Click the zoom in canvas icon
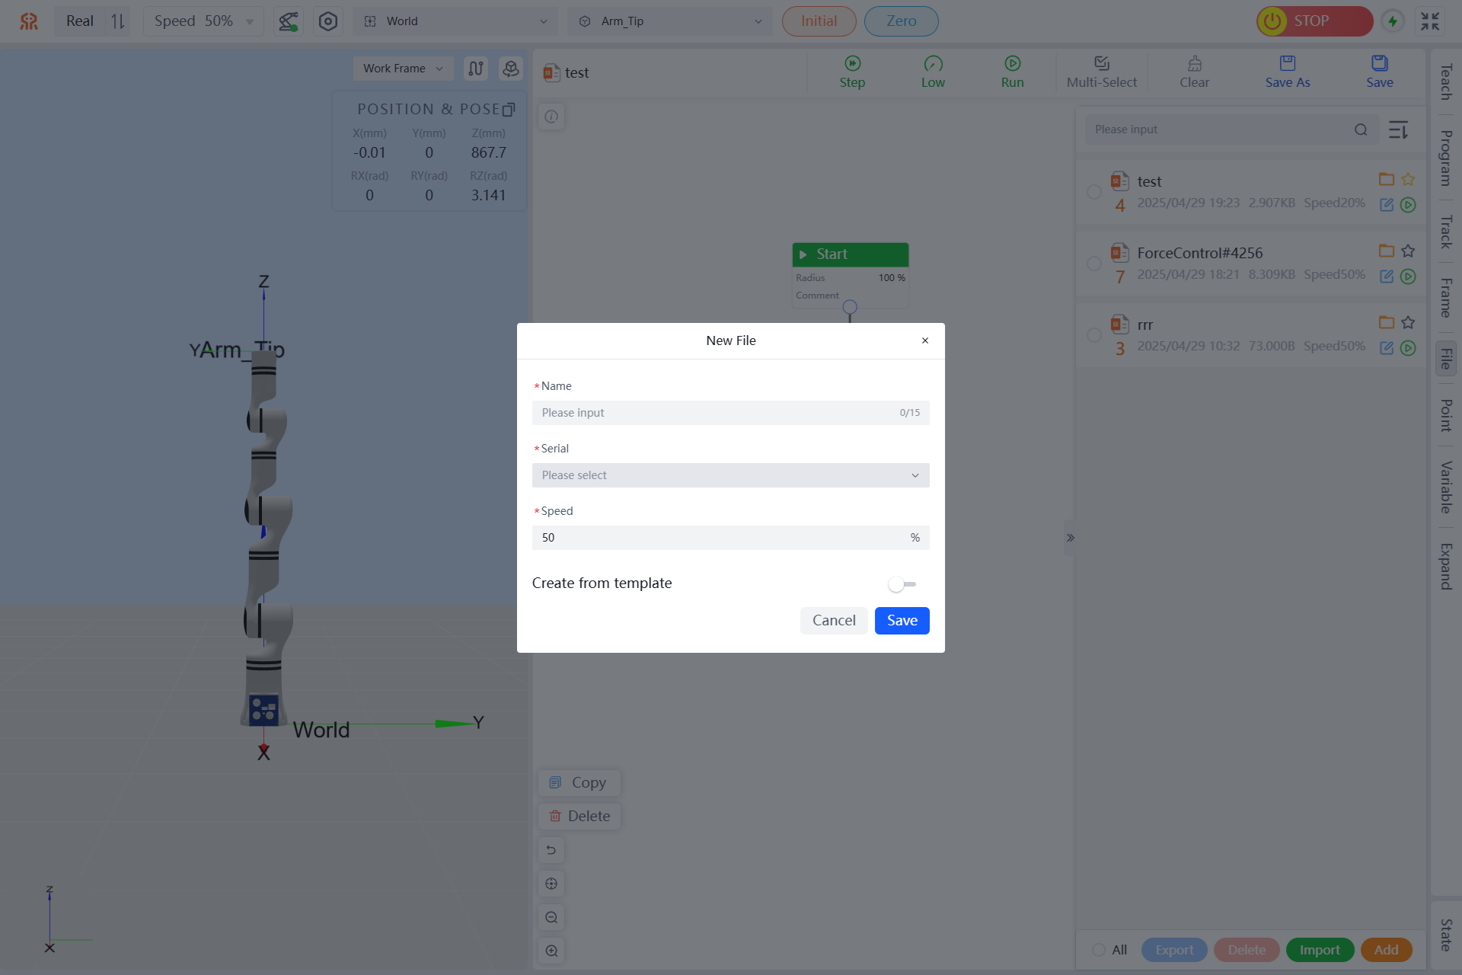Image resolution: width=1462 pixels, height=975 pixels. [551, 951]
